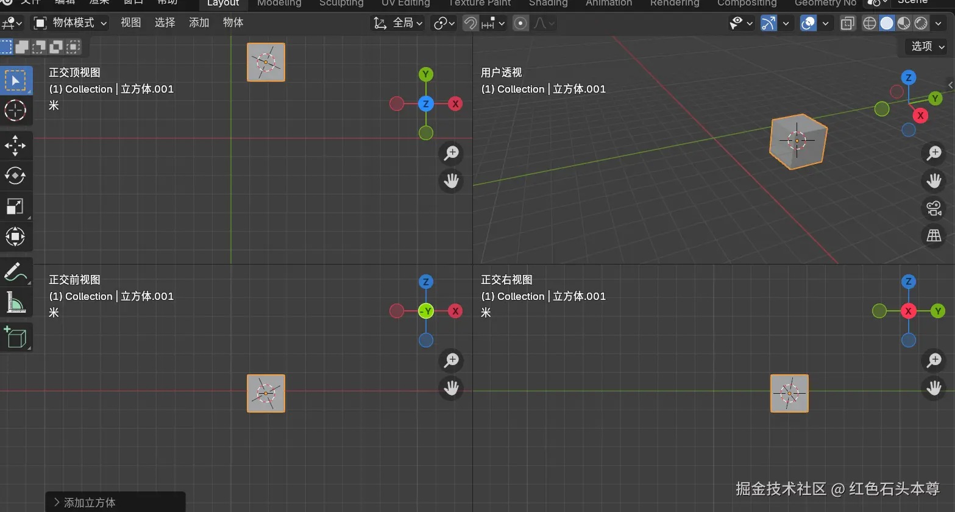Screen dimensions: 955x512
Task: Toggle snapping magnet
Action: pos(470,23)
